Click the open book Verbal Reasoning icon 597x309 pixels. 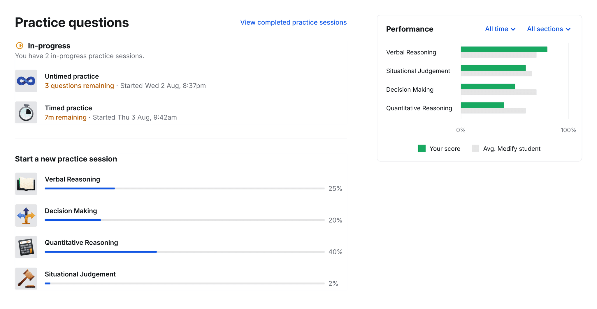click(26, 184)
